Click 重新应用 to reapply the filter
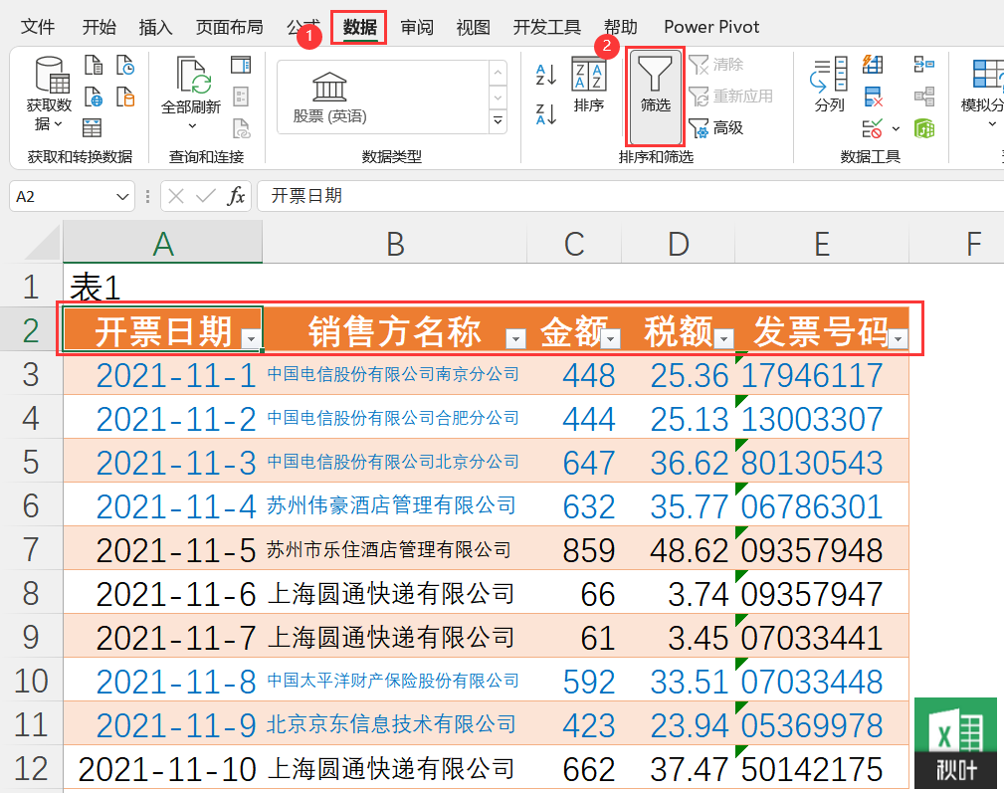The image size is (1004, 793). click(730, 96)
